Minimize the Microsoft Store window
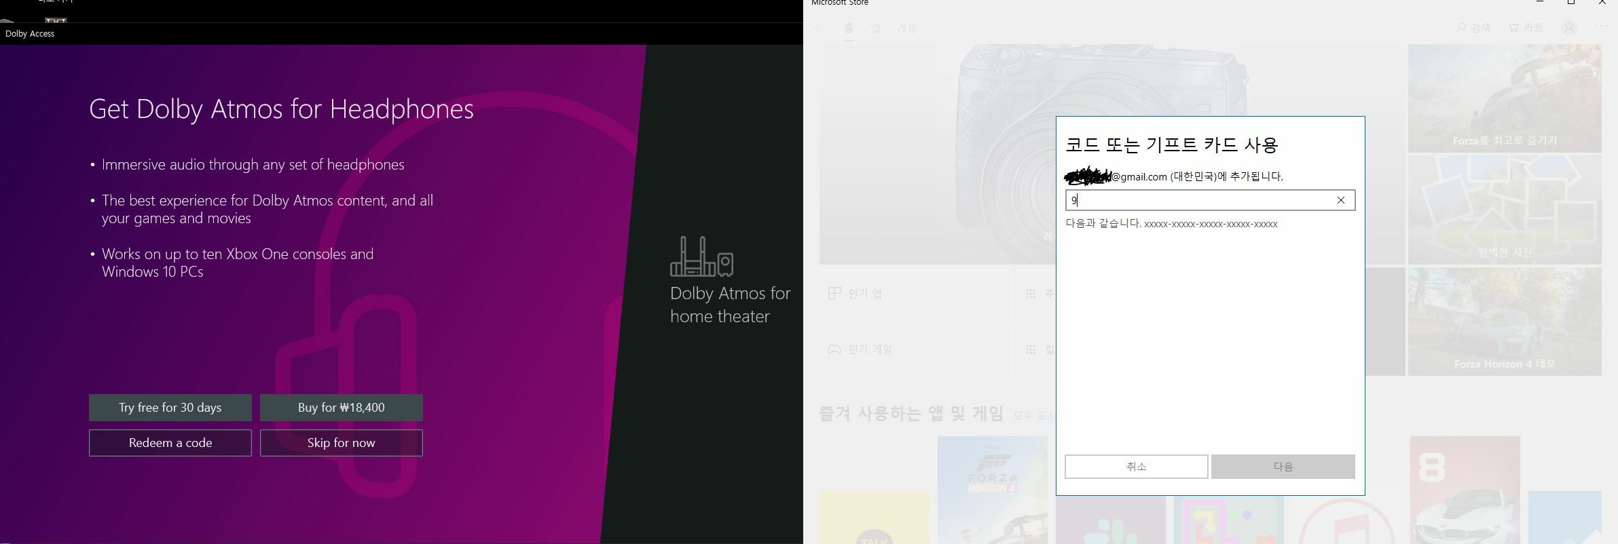Viewport: 1618px width, 544px height. point(1540,3)
